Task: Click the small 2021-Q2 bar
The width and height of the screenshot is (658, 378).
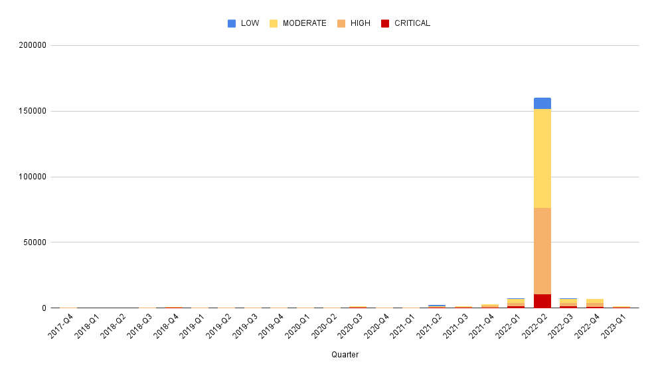Action: click(437, 306)
